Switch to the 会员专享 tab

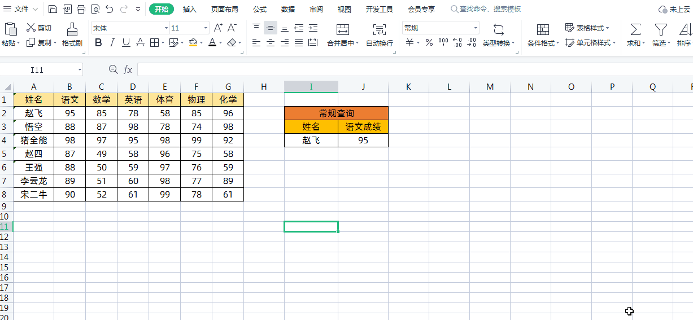(421, 9)
